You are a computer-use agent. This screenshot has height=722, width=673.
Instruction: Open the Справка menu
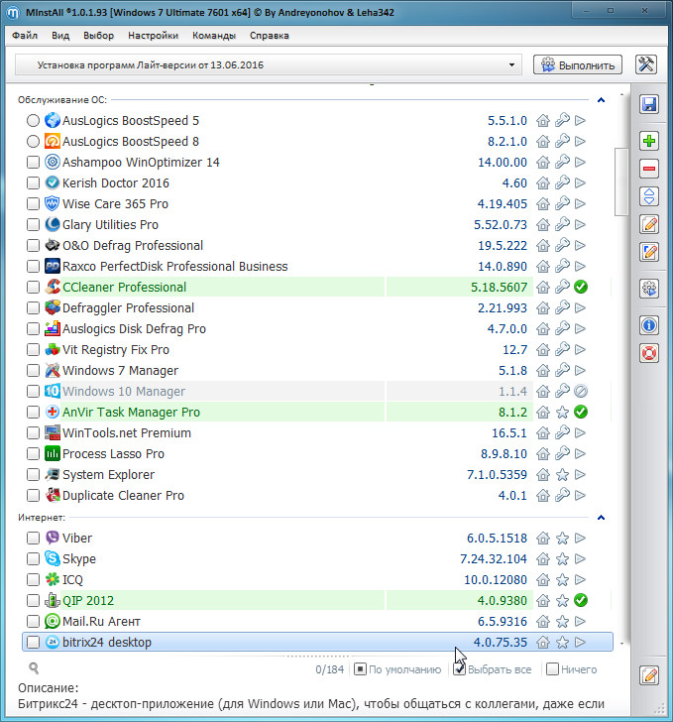[270, 36]
